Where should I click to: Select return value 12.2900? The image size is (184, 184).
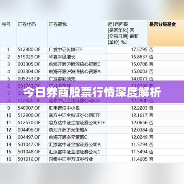pyautogui.click(x=139, y=101)
